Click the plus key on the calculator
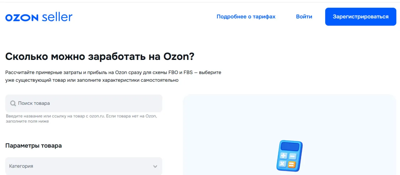This screenshot has height=175, width=400. pyautogui.click(x=283, y=156)
